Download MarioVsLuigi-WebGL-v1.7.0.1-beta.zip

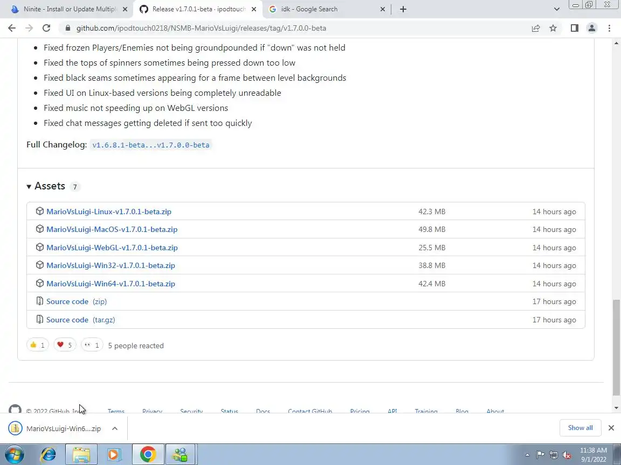(x=112, y=248)
